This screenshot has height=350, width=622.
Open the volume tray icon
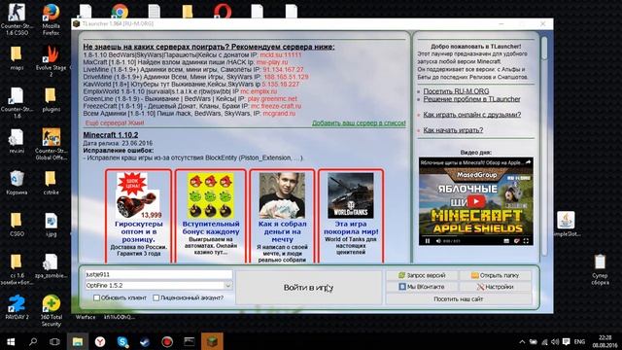click(555, 341)
